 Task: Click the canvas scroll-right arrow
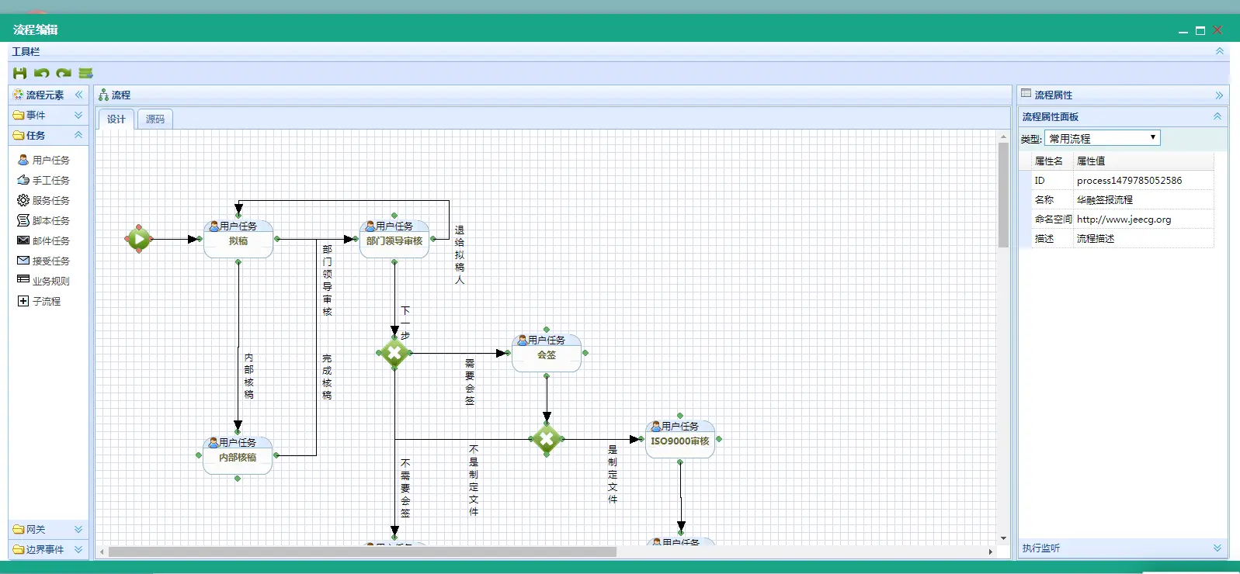[x=990, y=552]
